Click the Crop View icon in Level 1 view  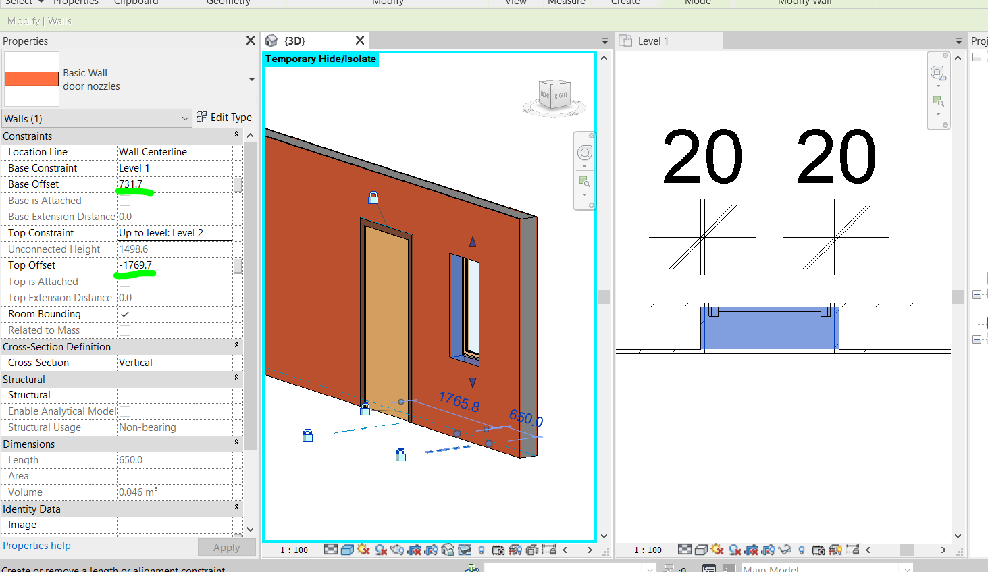750,550
